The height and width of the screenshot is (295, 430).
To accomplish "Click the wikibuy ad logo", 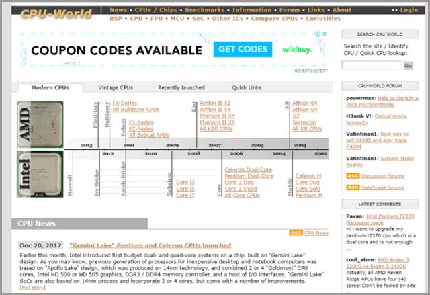I will [x=297, y=50].
